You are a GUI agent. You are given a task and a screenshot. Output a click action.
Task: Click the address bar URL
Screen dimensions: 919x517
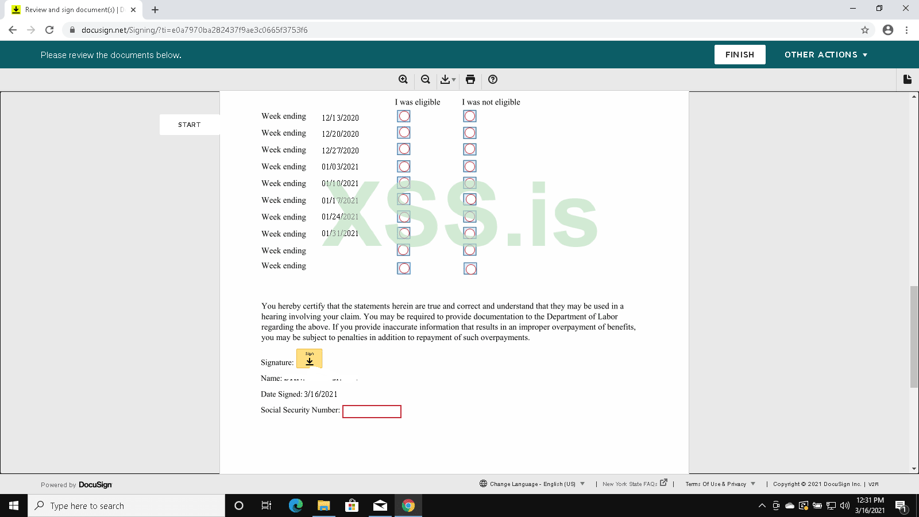tap(195, 30)
